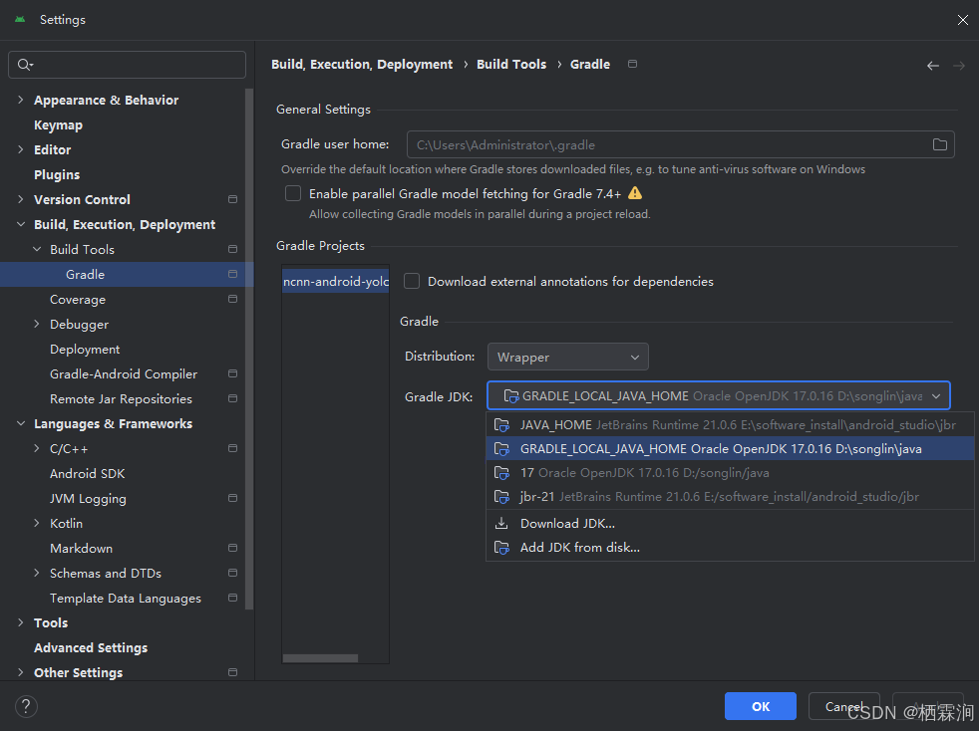Click the project icon next to Markdown
Viewport: 979px width, 731px height.
point(233,548)
